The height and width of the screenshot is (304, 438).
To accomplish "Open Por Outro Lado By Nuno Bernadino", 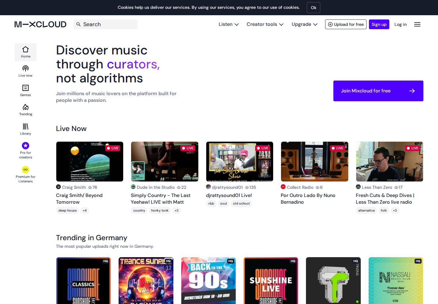I will pos(308,199).
